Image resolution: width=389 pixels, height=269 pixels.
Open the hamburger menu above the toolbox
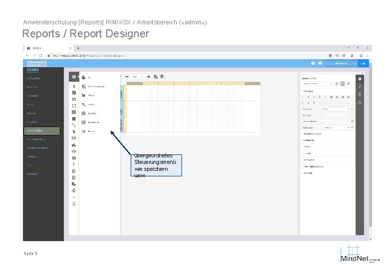click(x=74, y=77)
